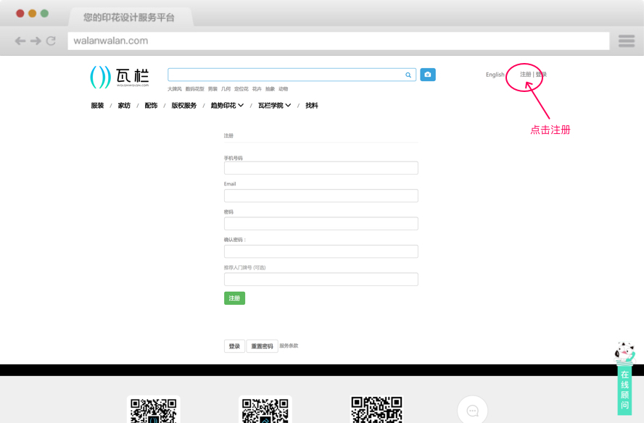Screen dimensions: 644x423
Task: Reload the page with refresh icon
Action: [x=51, y=41]
